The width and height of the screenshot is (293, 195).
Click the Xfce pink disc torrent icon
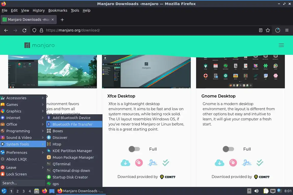(x=139, y=163)
